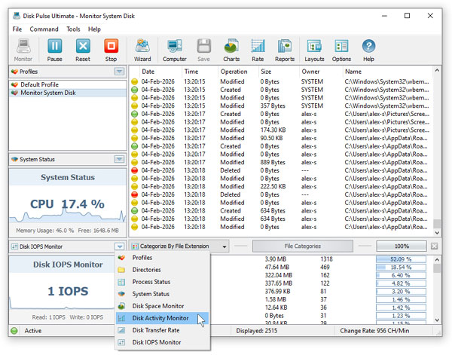Select the Monitor System Disk profile
The width and height of the screenshot is (452, 355).
[x=68, y=93]
